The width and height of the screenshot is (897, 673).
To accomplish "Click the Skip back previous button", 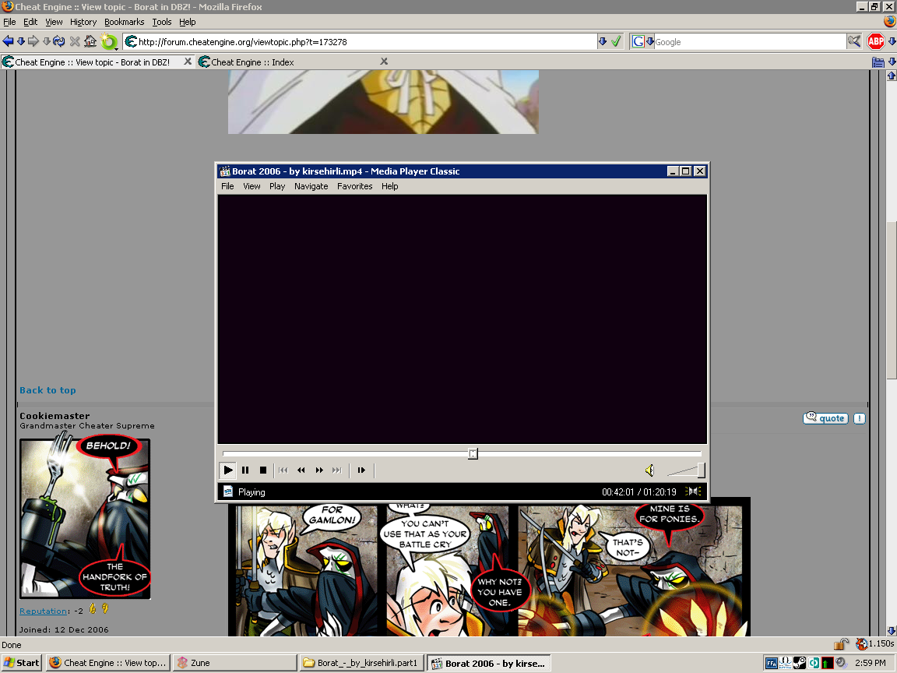I will point(283,470).
